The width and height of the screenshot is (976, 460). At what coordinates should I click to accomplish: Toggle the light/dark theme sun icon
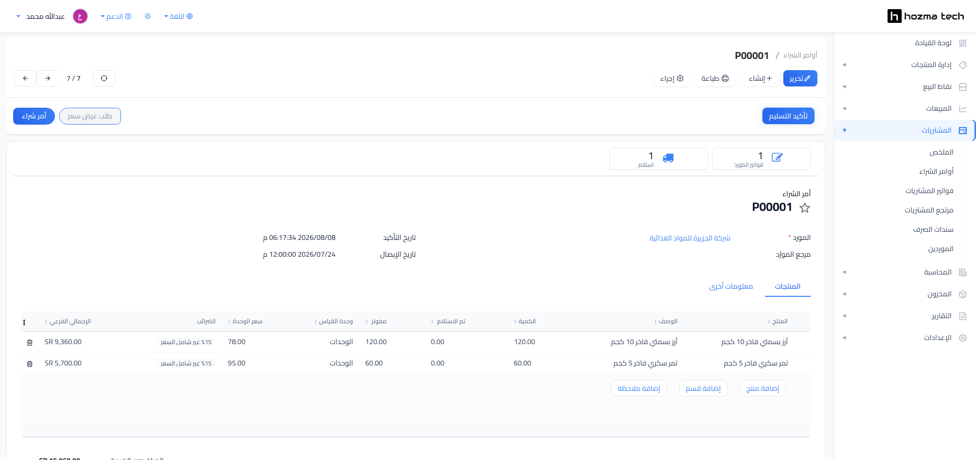pos(148,16)
